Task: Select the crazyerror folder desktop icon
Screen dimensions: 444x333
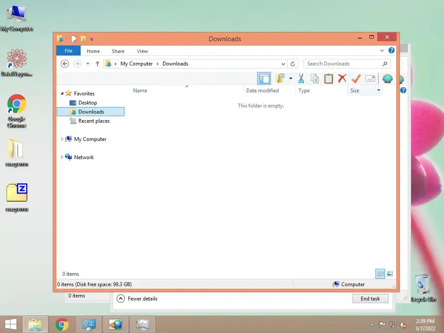Action: [x=17, y=152]
